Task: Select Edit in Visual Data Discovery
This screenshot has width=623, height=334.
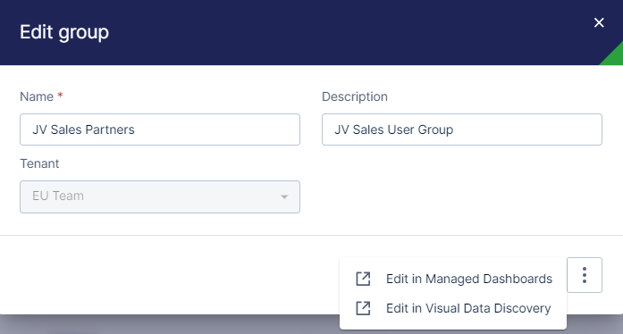Action: point(453,308)
